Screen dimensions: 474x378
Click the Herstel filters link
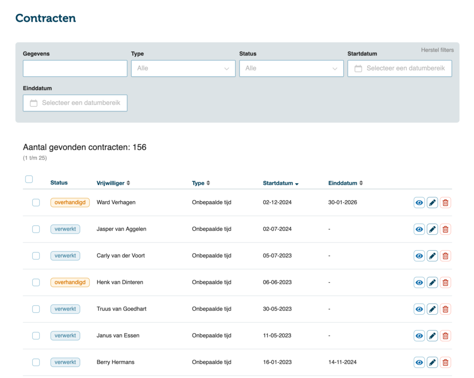(x=437, y=50)
